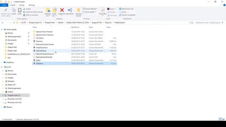Switch to the Accueil tab
226x127 pixels.
[13, 5]
